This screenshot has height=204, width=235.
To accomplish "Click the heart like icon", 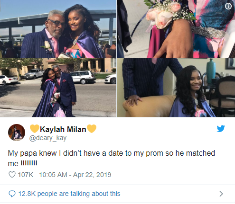I will (12, 175).
